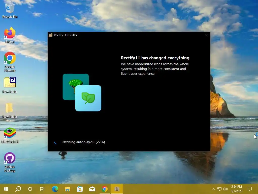Open the Windows Start menu
Viewport: 258px width, 194px height.
[6, 189]
